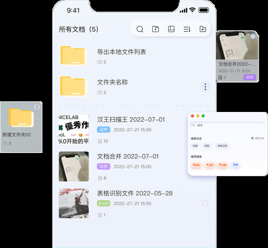Click the timestamp beside the Excel tag
Image resolution: width=268 pixels, height=248 pixels.
[133, 203]
